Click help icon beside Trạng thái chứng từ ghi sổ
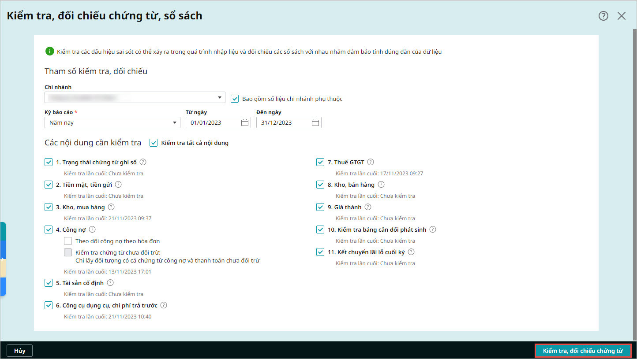 (143, 162)
